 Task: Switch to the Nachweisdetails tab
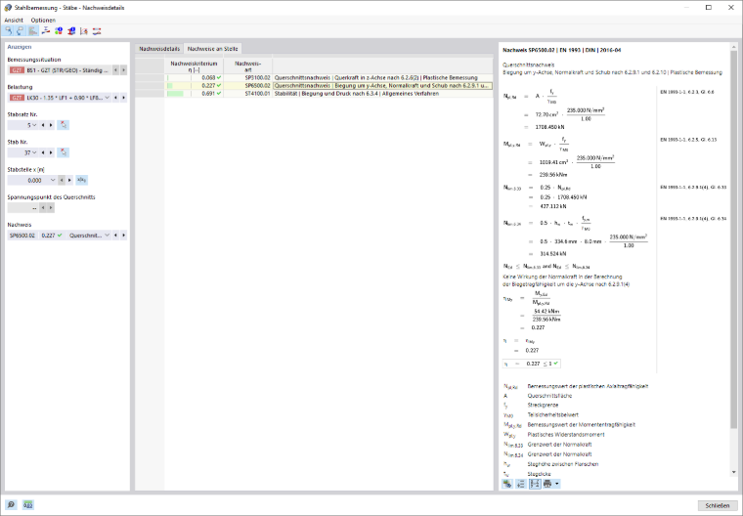point(159,48)
